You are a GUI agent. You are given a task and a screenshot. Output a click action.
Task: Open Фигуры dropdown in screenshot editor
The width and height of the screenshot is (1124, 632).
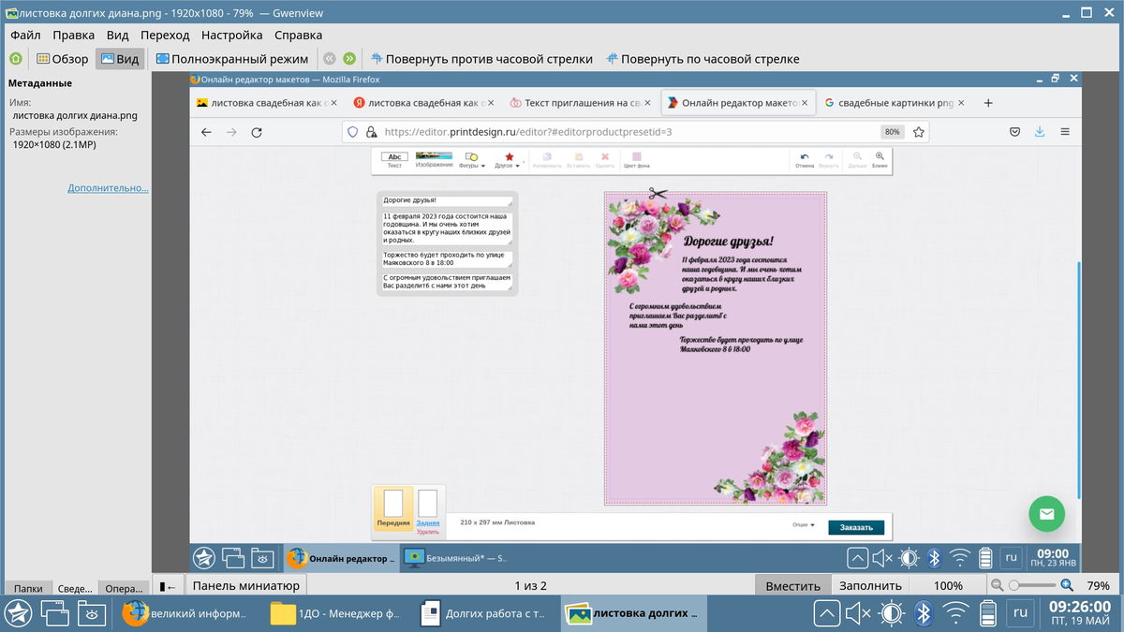pyautogui.click(x=472, y=160)
